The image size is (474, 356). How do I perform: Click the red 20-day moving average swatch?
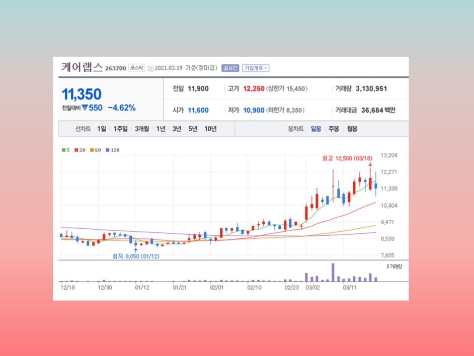click(x=76, y=150)
